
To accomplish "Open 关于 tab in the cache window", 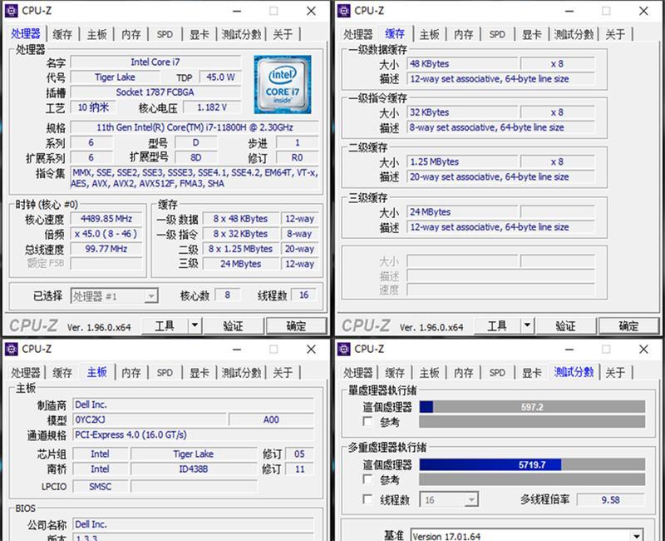I will pos(615,34).
